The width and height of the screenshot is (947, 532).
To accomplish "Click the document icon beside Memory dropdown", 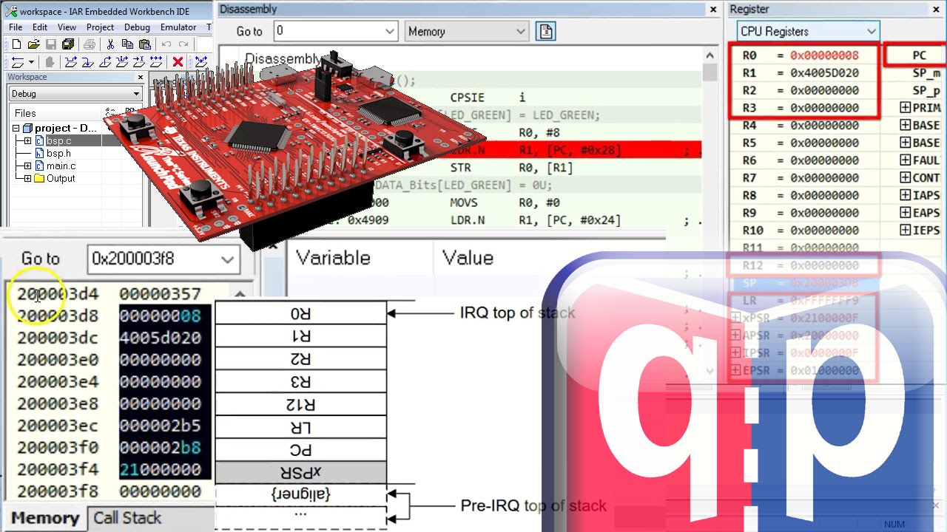I will coord(545,31).
